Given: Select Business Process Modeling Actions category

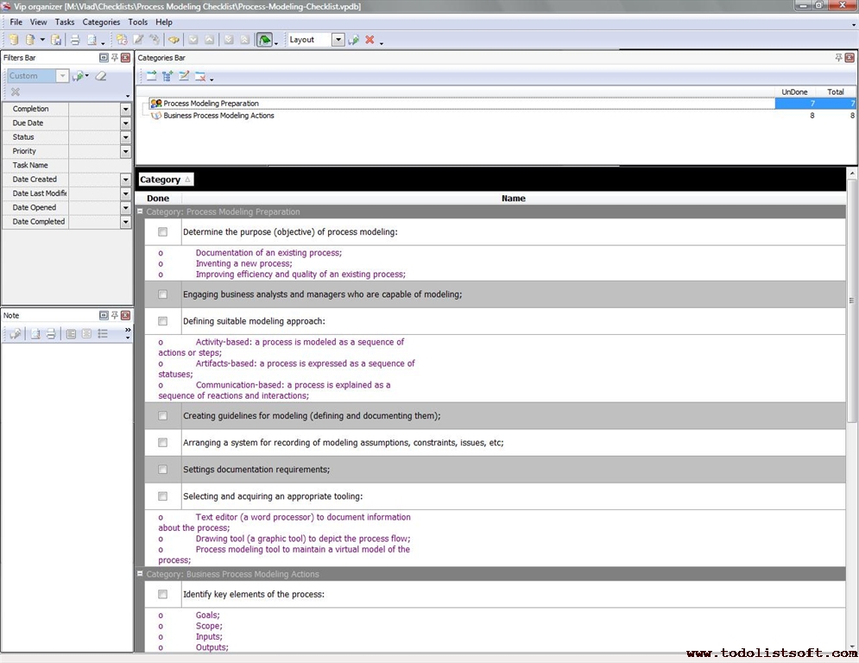Looking at the screenshot, I should point(218,116).
